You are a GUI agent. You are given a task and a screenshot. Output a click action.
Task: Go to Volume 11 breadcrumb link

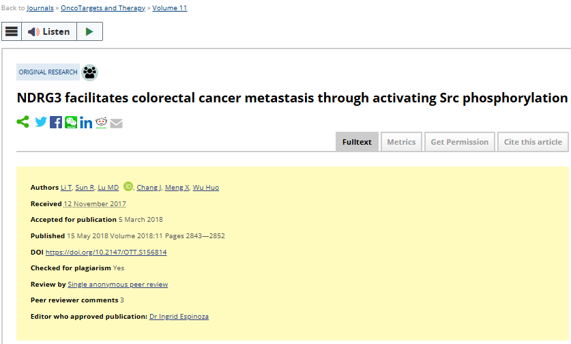point(170,8)
